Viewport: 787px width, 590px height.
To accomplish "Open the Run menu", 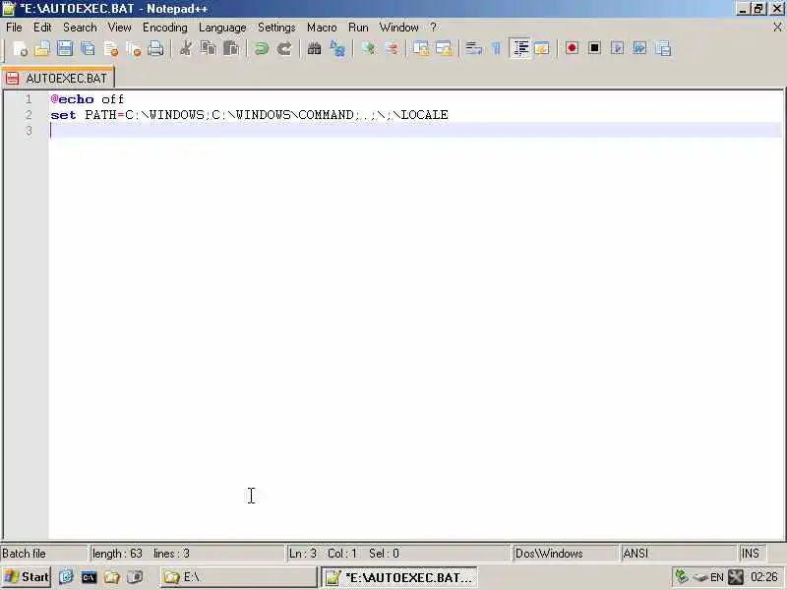I will pyautogui.click(x=358, y=28).
